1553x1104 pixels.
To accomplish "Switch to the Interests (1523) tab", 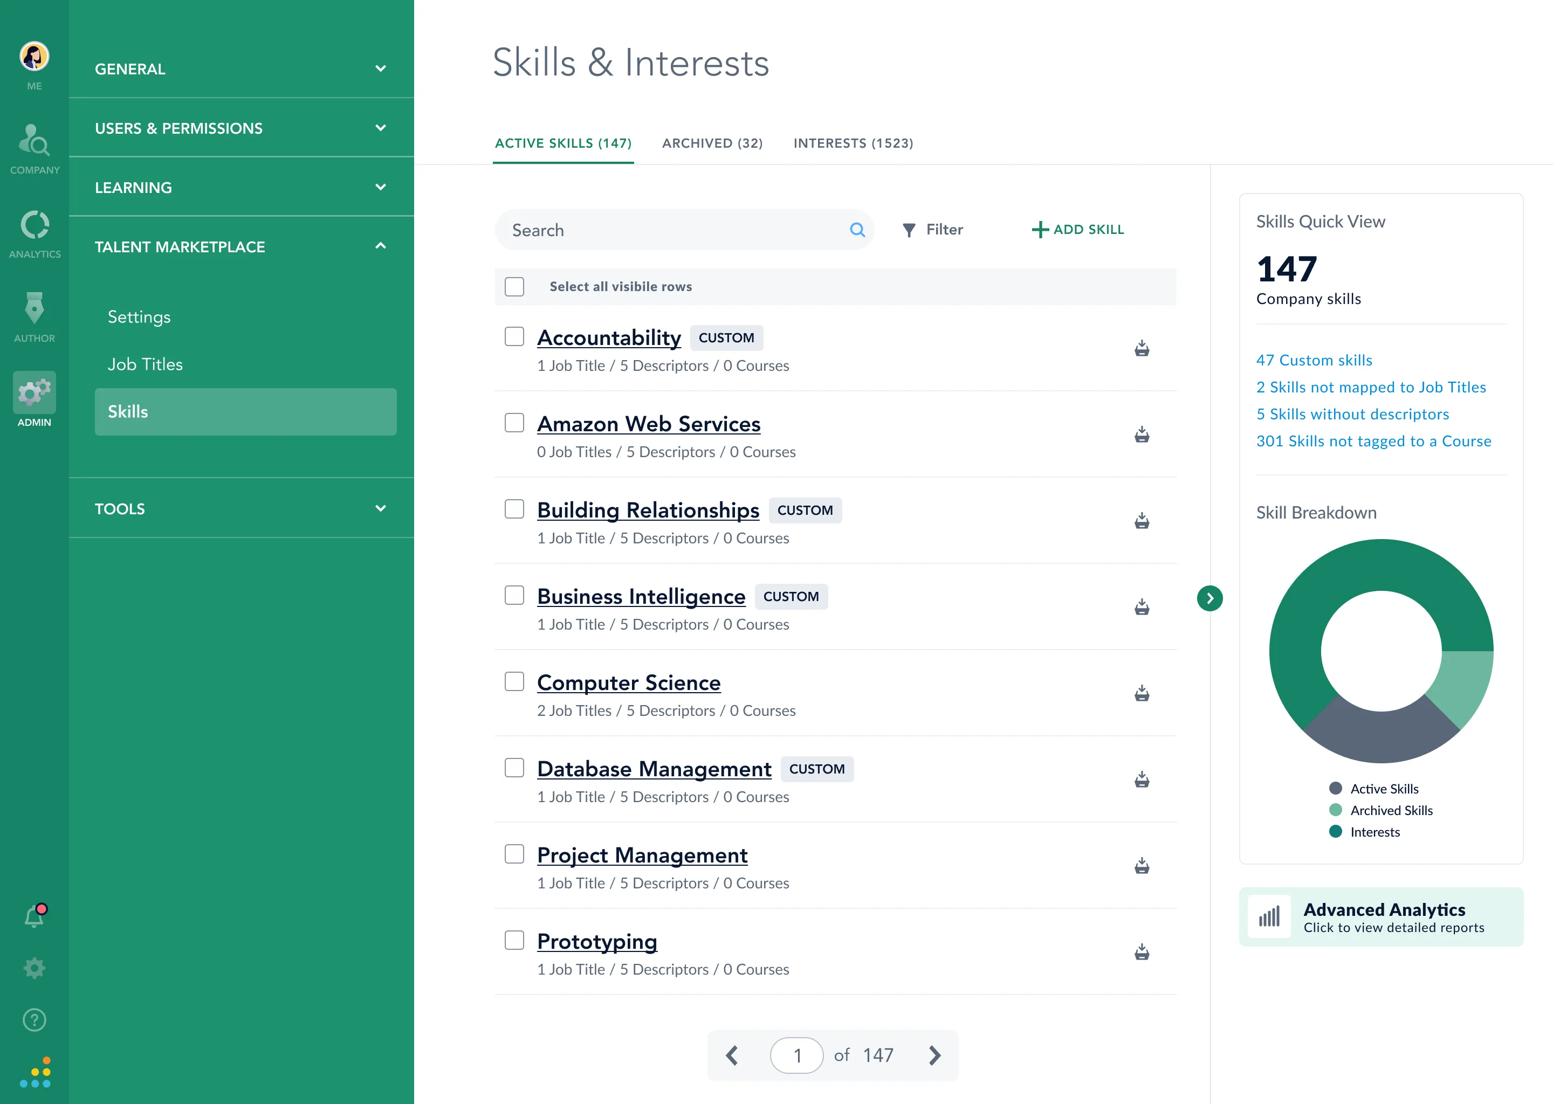I will [x=853, y=143].
